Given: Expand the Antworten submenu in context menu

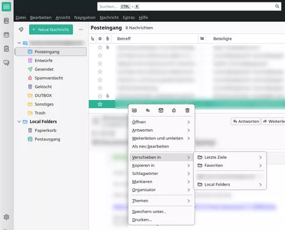Looking at the screenshot, I should point(188,130).
